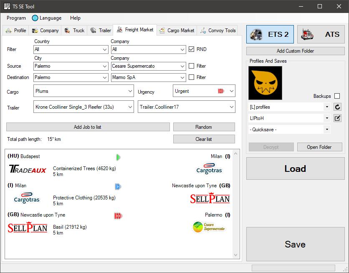Image resolution: width=349 pixels, height=273 pixels.
Task: Click the profile avatar thumbnail
Action: coord(265,83)
